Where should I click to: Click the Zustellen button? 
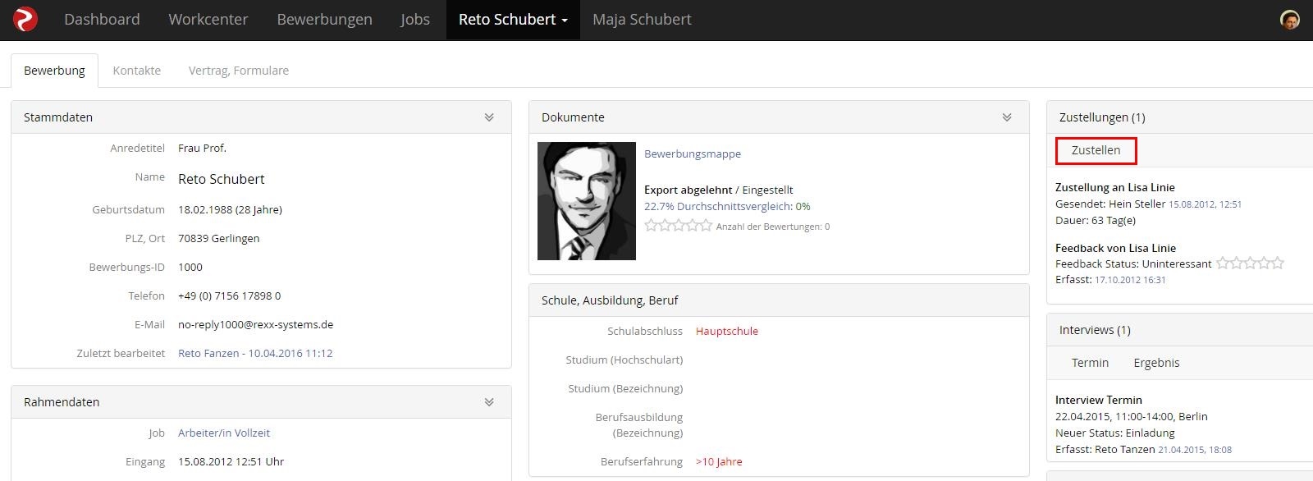pos(1096,150)
